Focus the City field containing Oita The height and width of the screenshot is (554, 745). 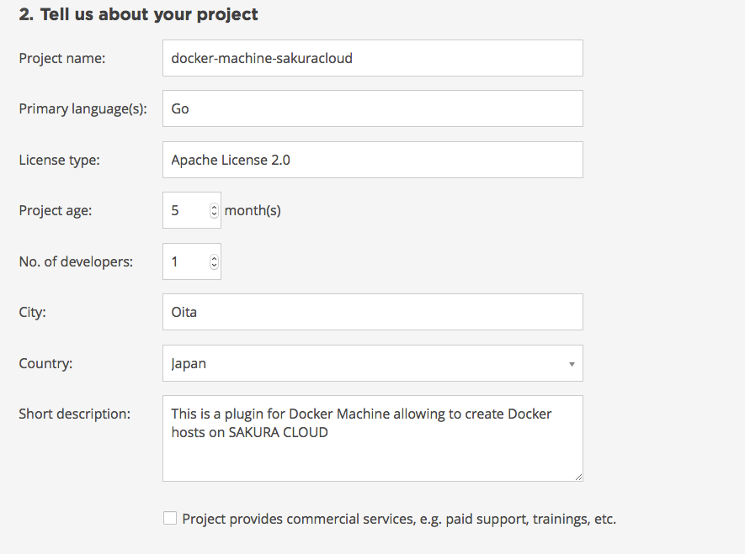pyautogui.click(x=372, y=312)
